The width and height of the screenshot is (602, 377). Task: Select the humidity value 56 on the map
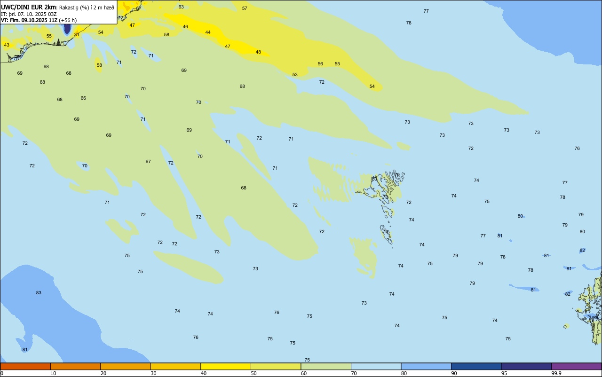[320, 64]
